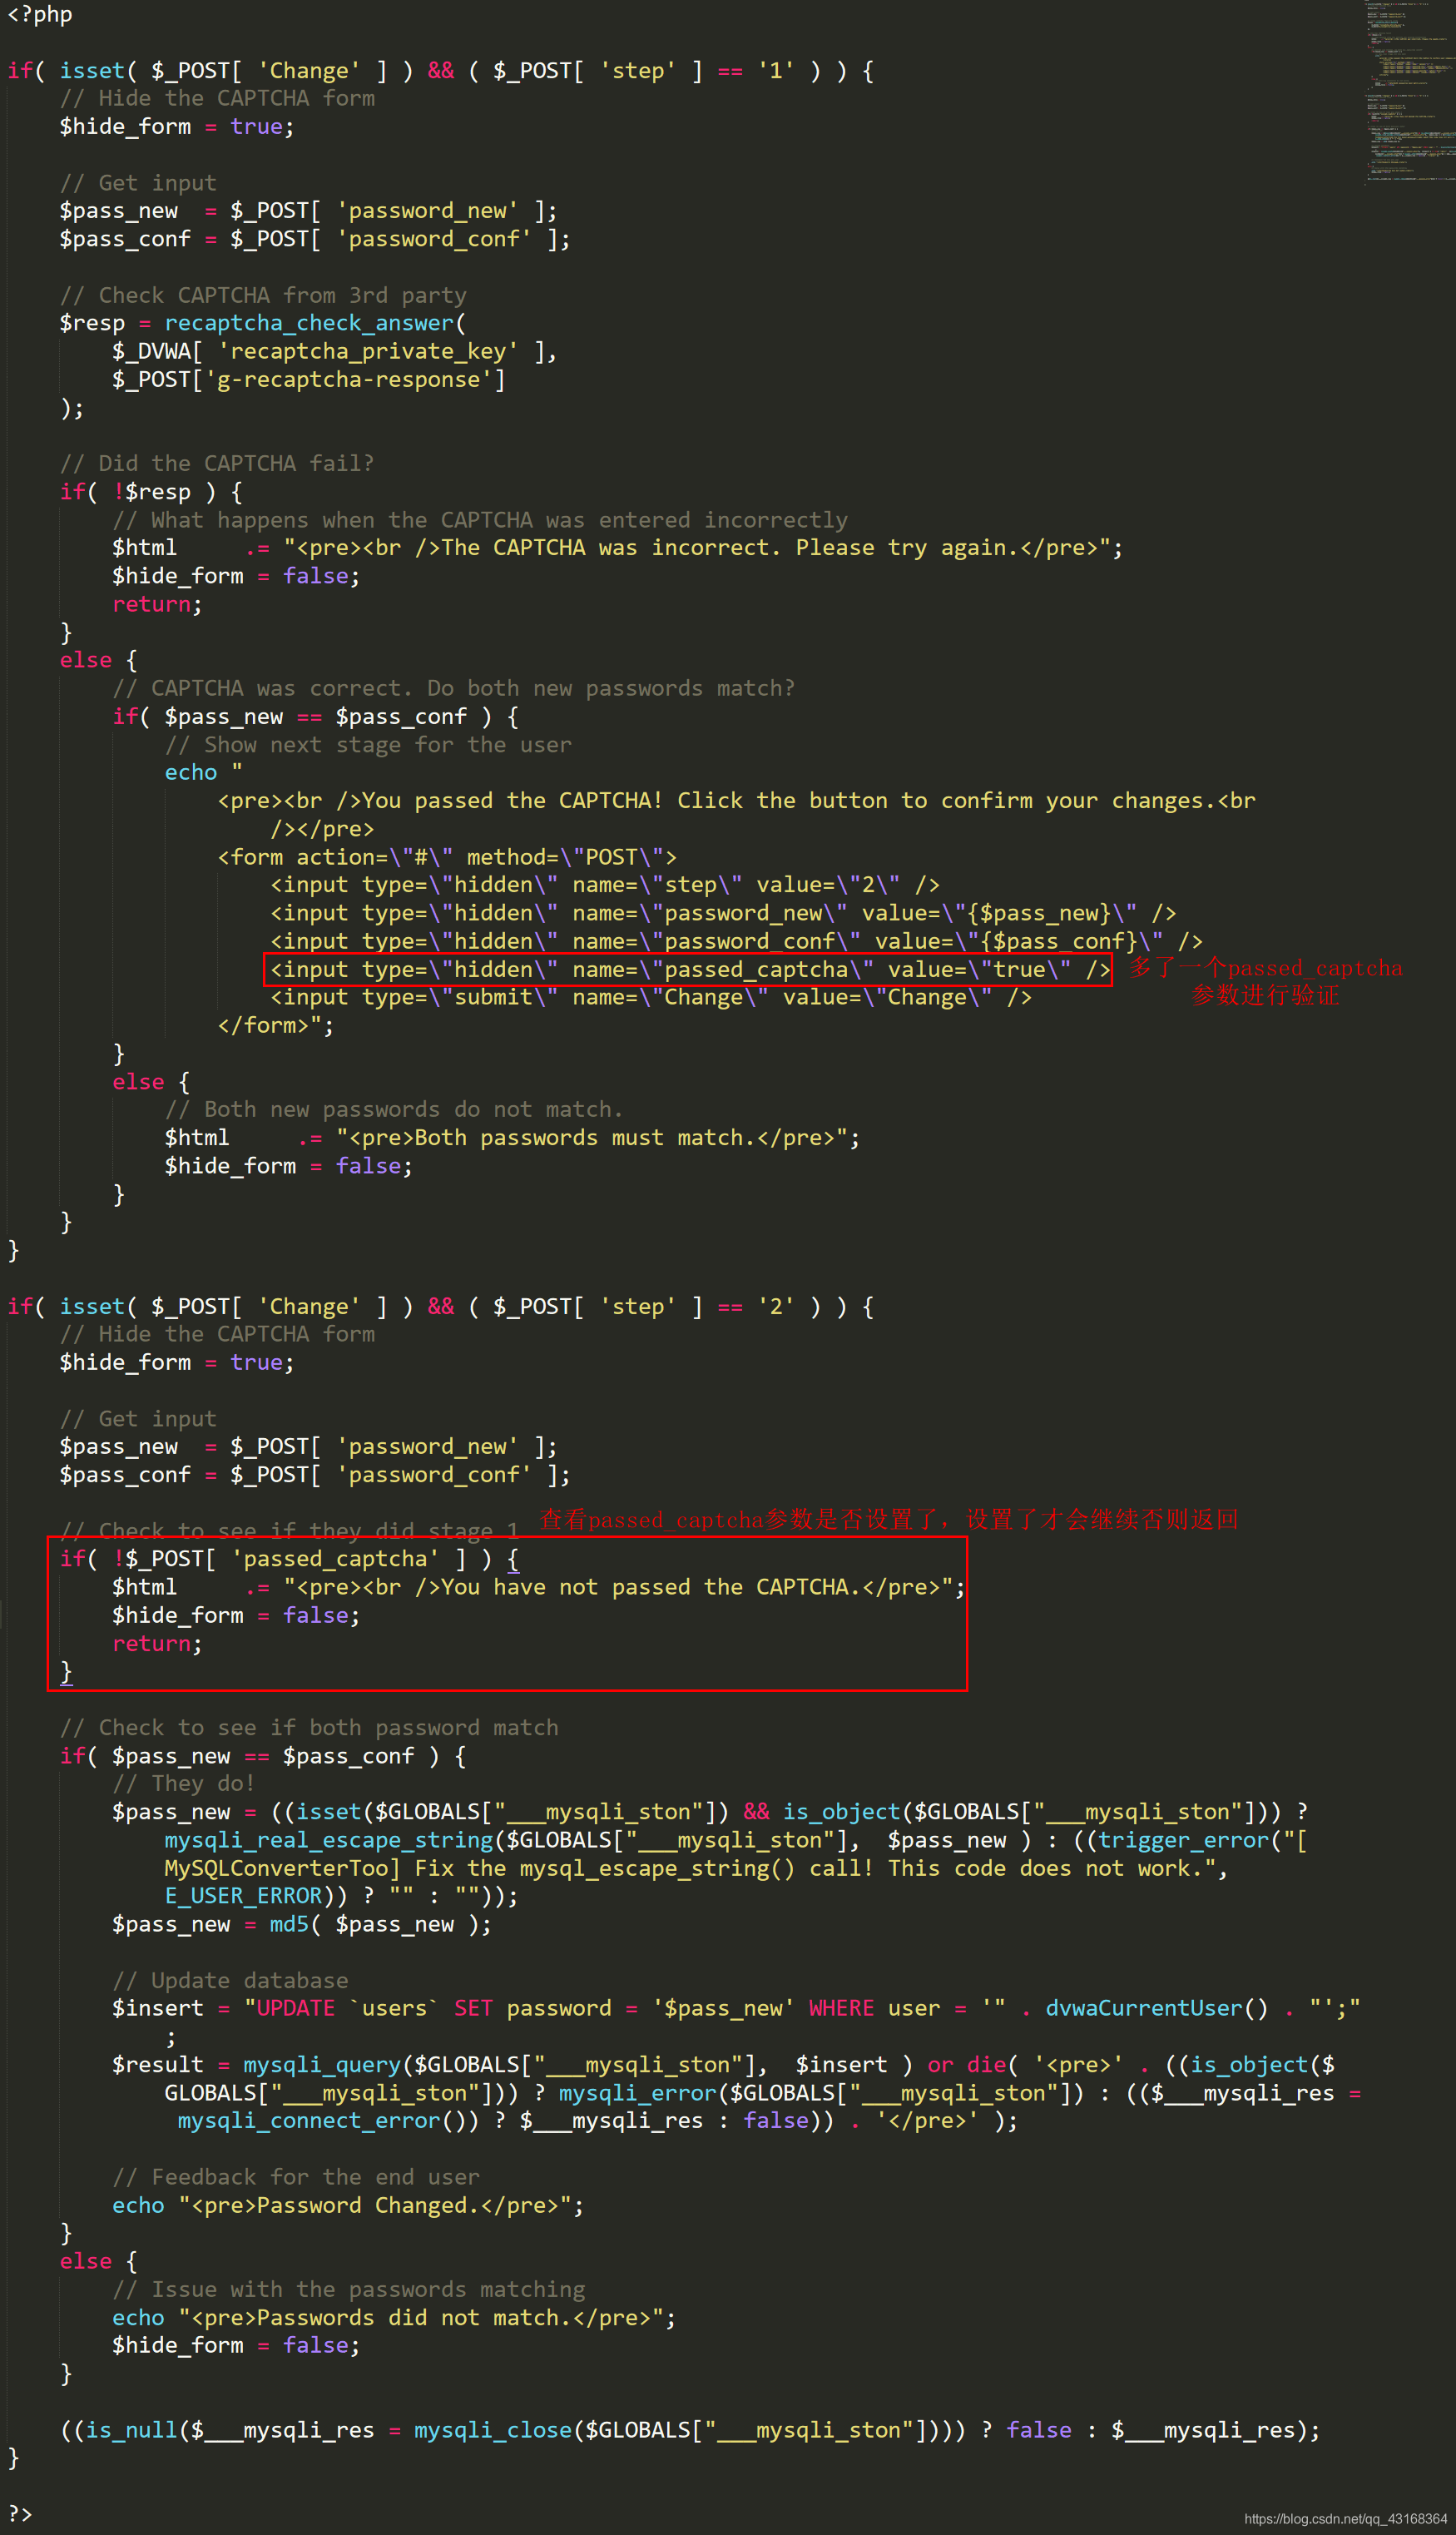Click the 'Check to see if both password match' comment

(309, 1728)
